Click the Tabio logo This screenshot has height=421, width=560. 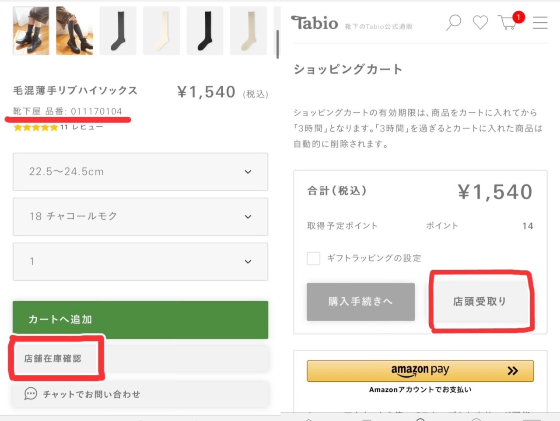(x=315, y=23)
